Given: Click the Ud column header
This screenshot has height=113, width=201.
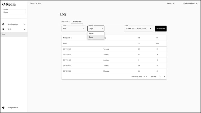Looking at the screenshot, I should click(157, 38).
